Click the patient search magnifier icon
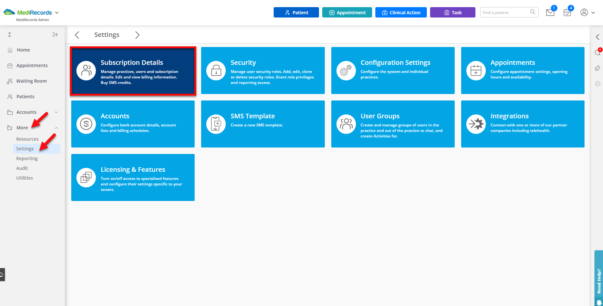 click(533, 12)
